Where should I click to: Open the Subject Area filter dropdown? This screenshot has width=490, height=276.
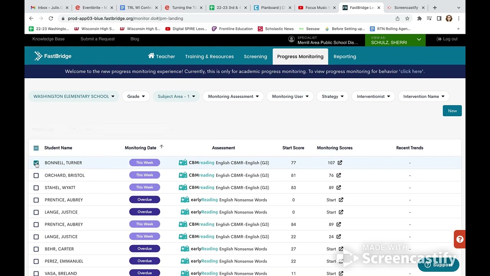click(x=176, y=96)
